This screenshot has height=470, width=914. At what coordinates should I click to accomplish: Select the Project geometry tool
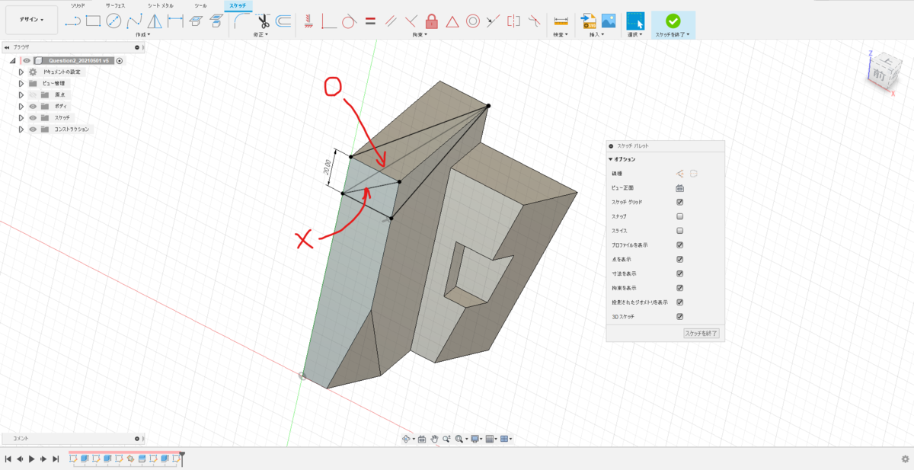pyautogui.click(x=196, y=21)
